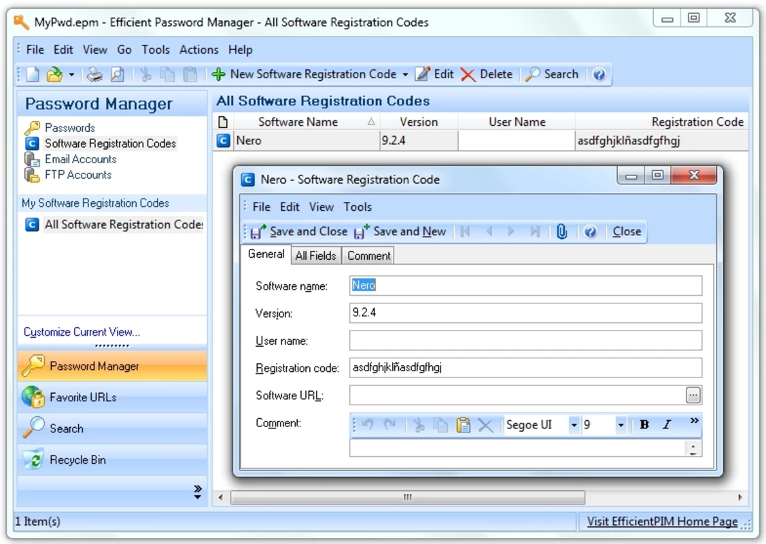Click the Print Preview icon
Viewport: 766px width, 544px height.
coord(117,74)
